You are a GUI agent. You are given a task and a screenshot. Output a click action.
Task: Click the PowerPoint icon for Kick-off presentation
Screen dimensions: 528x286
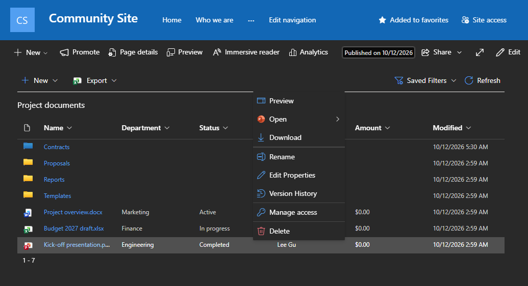coord(28,245)
